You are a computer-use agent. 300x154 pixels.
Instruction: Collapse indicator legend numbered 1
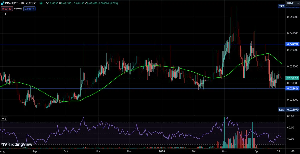[x=4, y=14]
